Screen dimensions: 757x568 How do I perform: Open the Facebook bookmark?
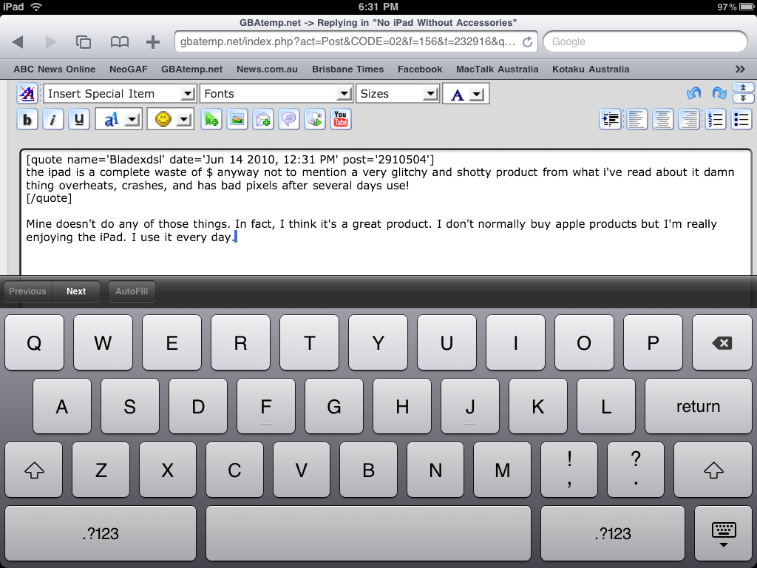420,69
